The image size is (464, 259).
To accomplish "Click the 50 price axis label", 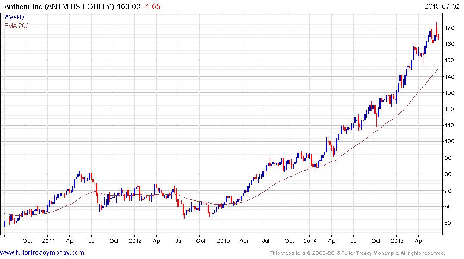I will coord(448,223).
